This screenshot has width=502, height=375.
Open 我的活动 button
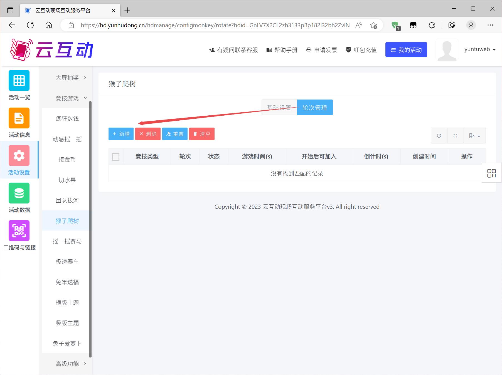[x=406, y=50]
